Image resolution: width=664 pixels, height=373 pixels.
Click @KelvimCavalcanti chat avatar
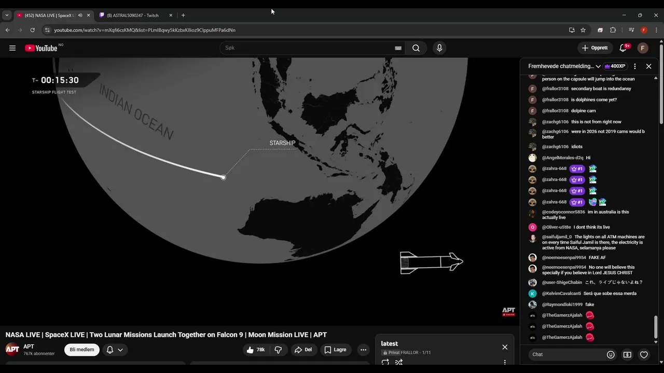pyautogui.click(x=532, y=294)
